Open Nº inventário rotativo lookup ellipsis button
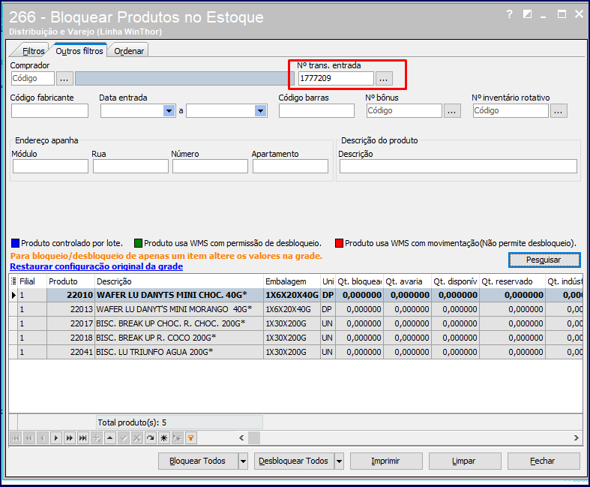 coord(559,111)
